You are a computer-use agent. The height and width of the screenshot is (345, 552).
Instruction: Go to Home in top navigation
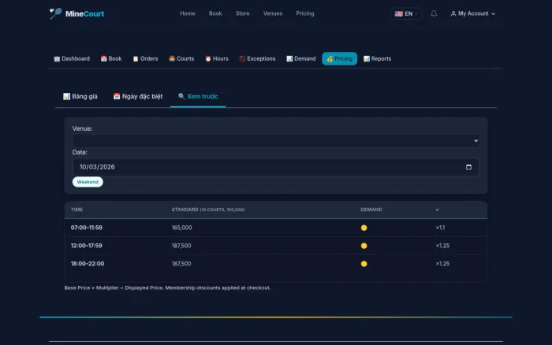pos(188,13)
